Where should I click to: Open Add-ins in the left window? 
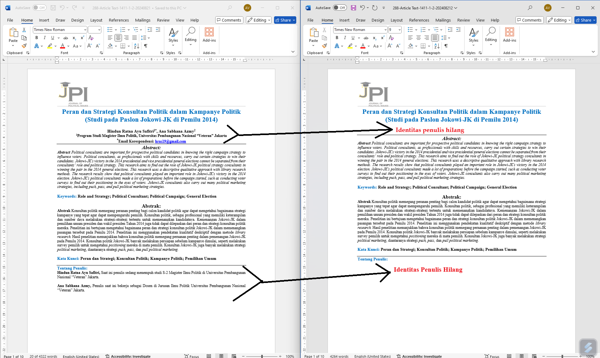click(209, 35)
